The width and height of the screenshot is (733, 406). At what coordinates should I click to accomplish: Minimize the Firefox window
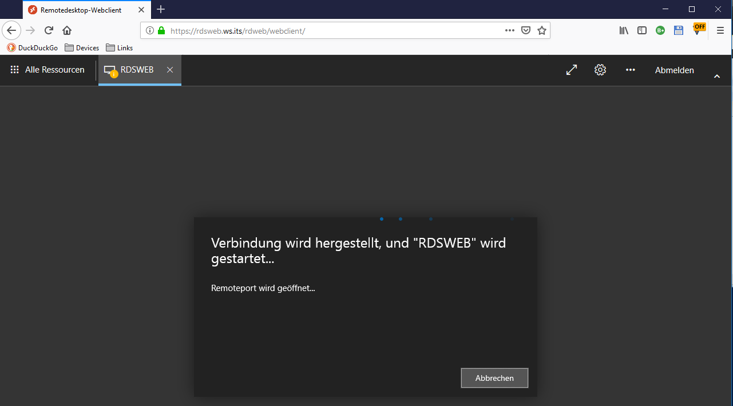point(665,9)
